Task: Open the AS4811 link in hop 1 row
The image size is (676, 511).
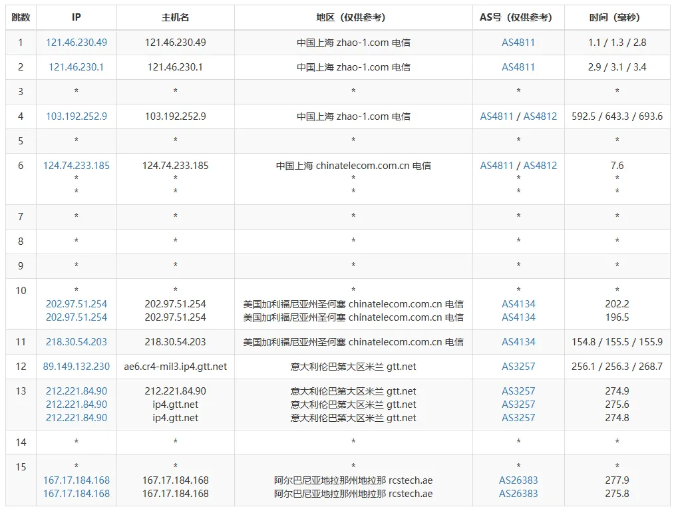Action: 518,43
